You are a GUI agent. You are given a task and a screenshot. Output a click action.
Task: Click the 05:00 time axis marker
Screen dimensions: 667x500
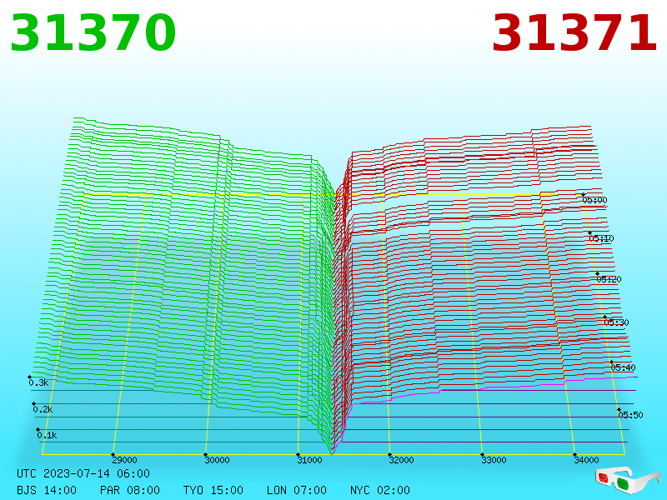click(x=594, y=200)
